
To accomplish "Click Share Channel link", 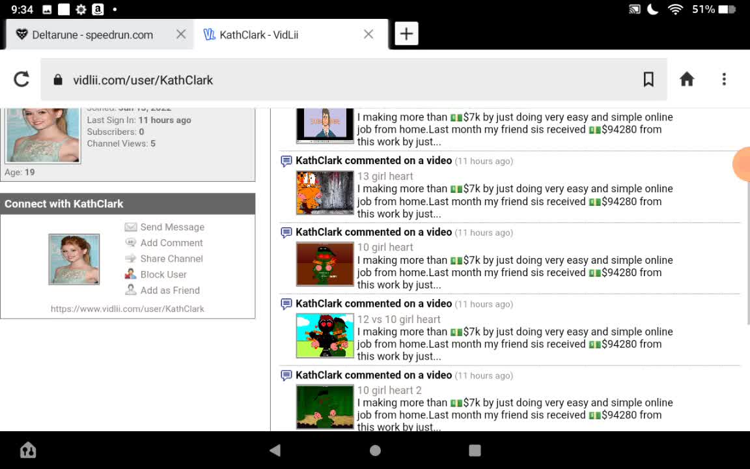I will tap(171, 259).
